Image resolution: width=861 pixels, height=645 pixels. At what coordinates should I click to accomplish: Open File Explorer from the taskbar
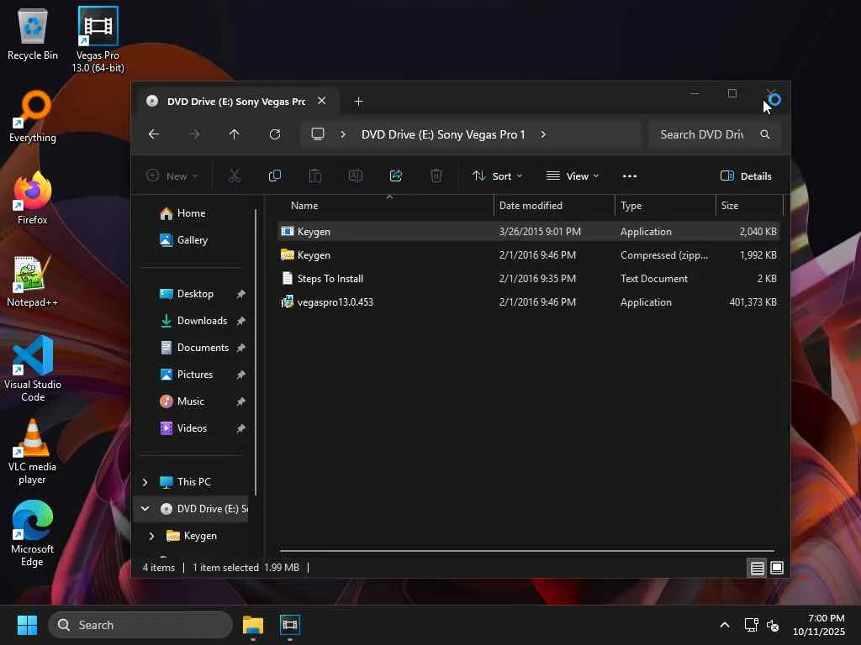pos(253,625)
